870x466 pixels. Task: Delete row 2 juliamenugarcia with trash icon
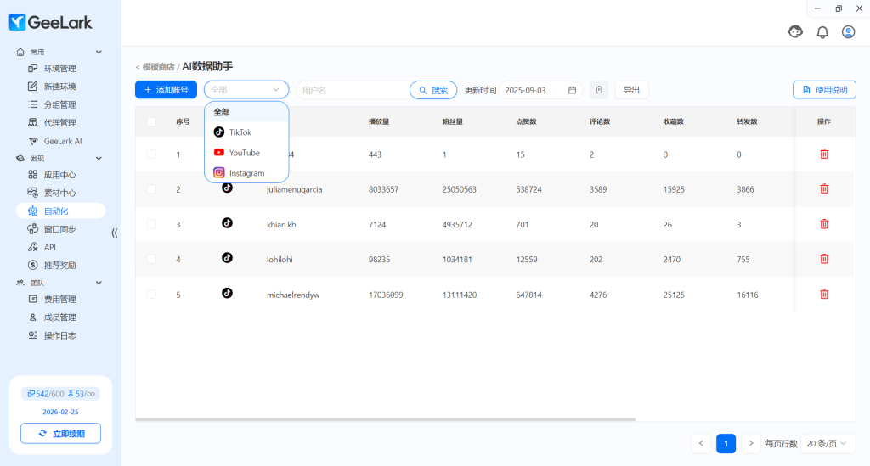tap(823, 188)
